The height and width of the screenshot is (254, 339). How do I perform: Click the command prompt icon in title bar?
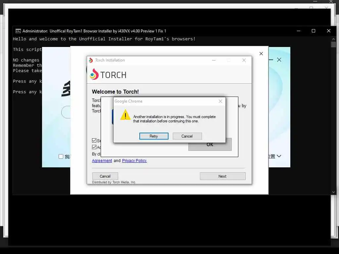click(x=18, y=31)
